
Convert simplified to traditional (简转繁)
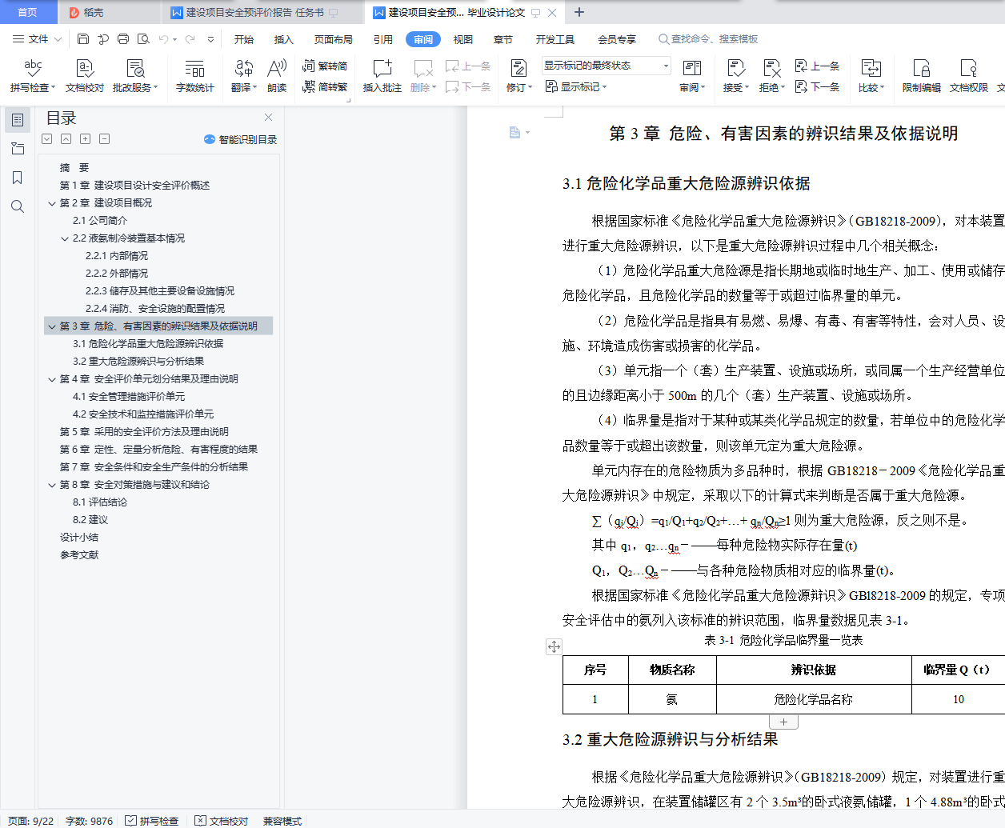(325, 86)
